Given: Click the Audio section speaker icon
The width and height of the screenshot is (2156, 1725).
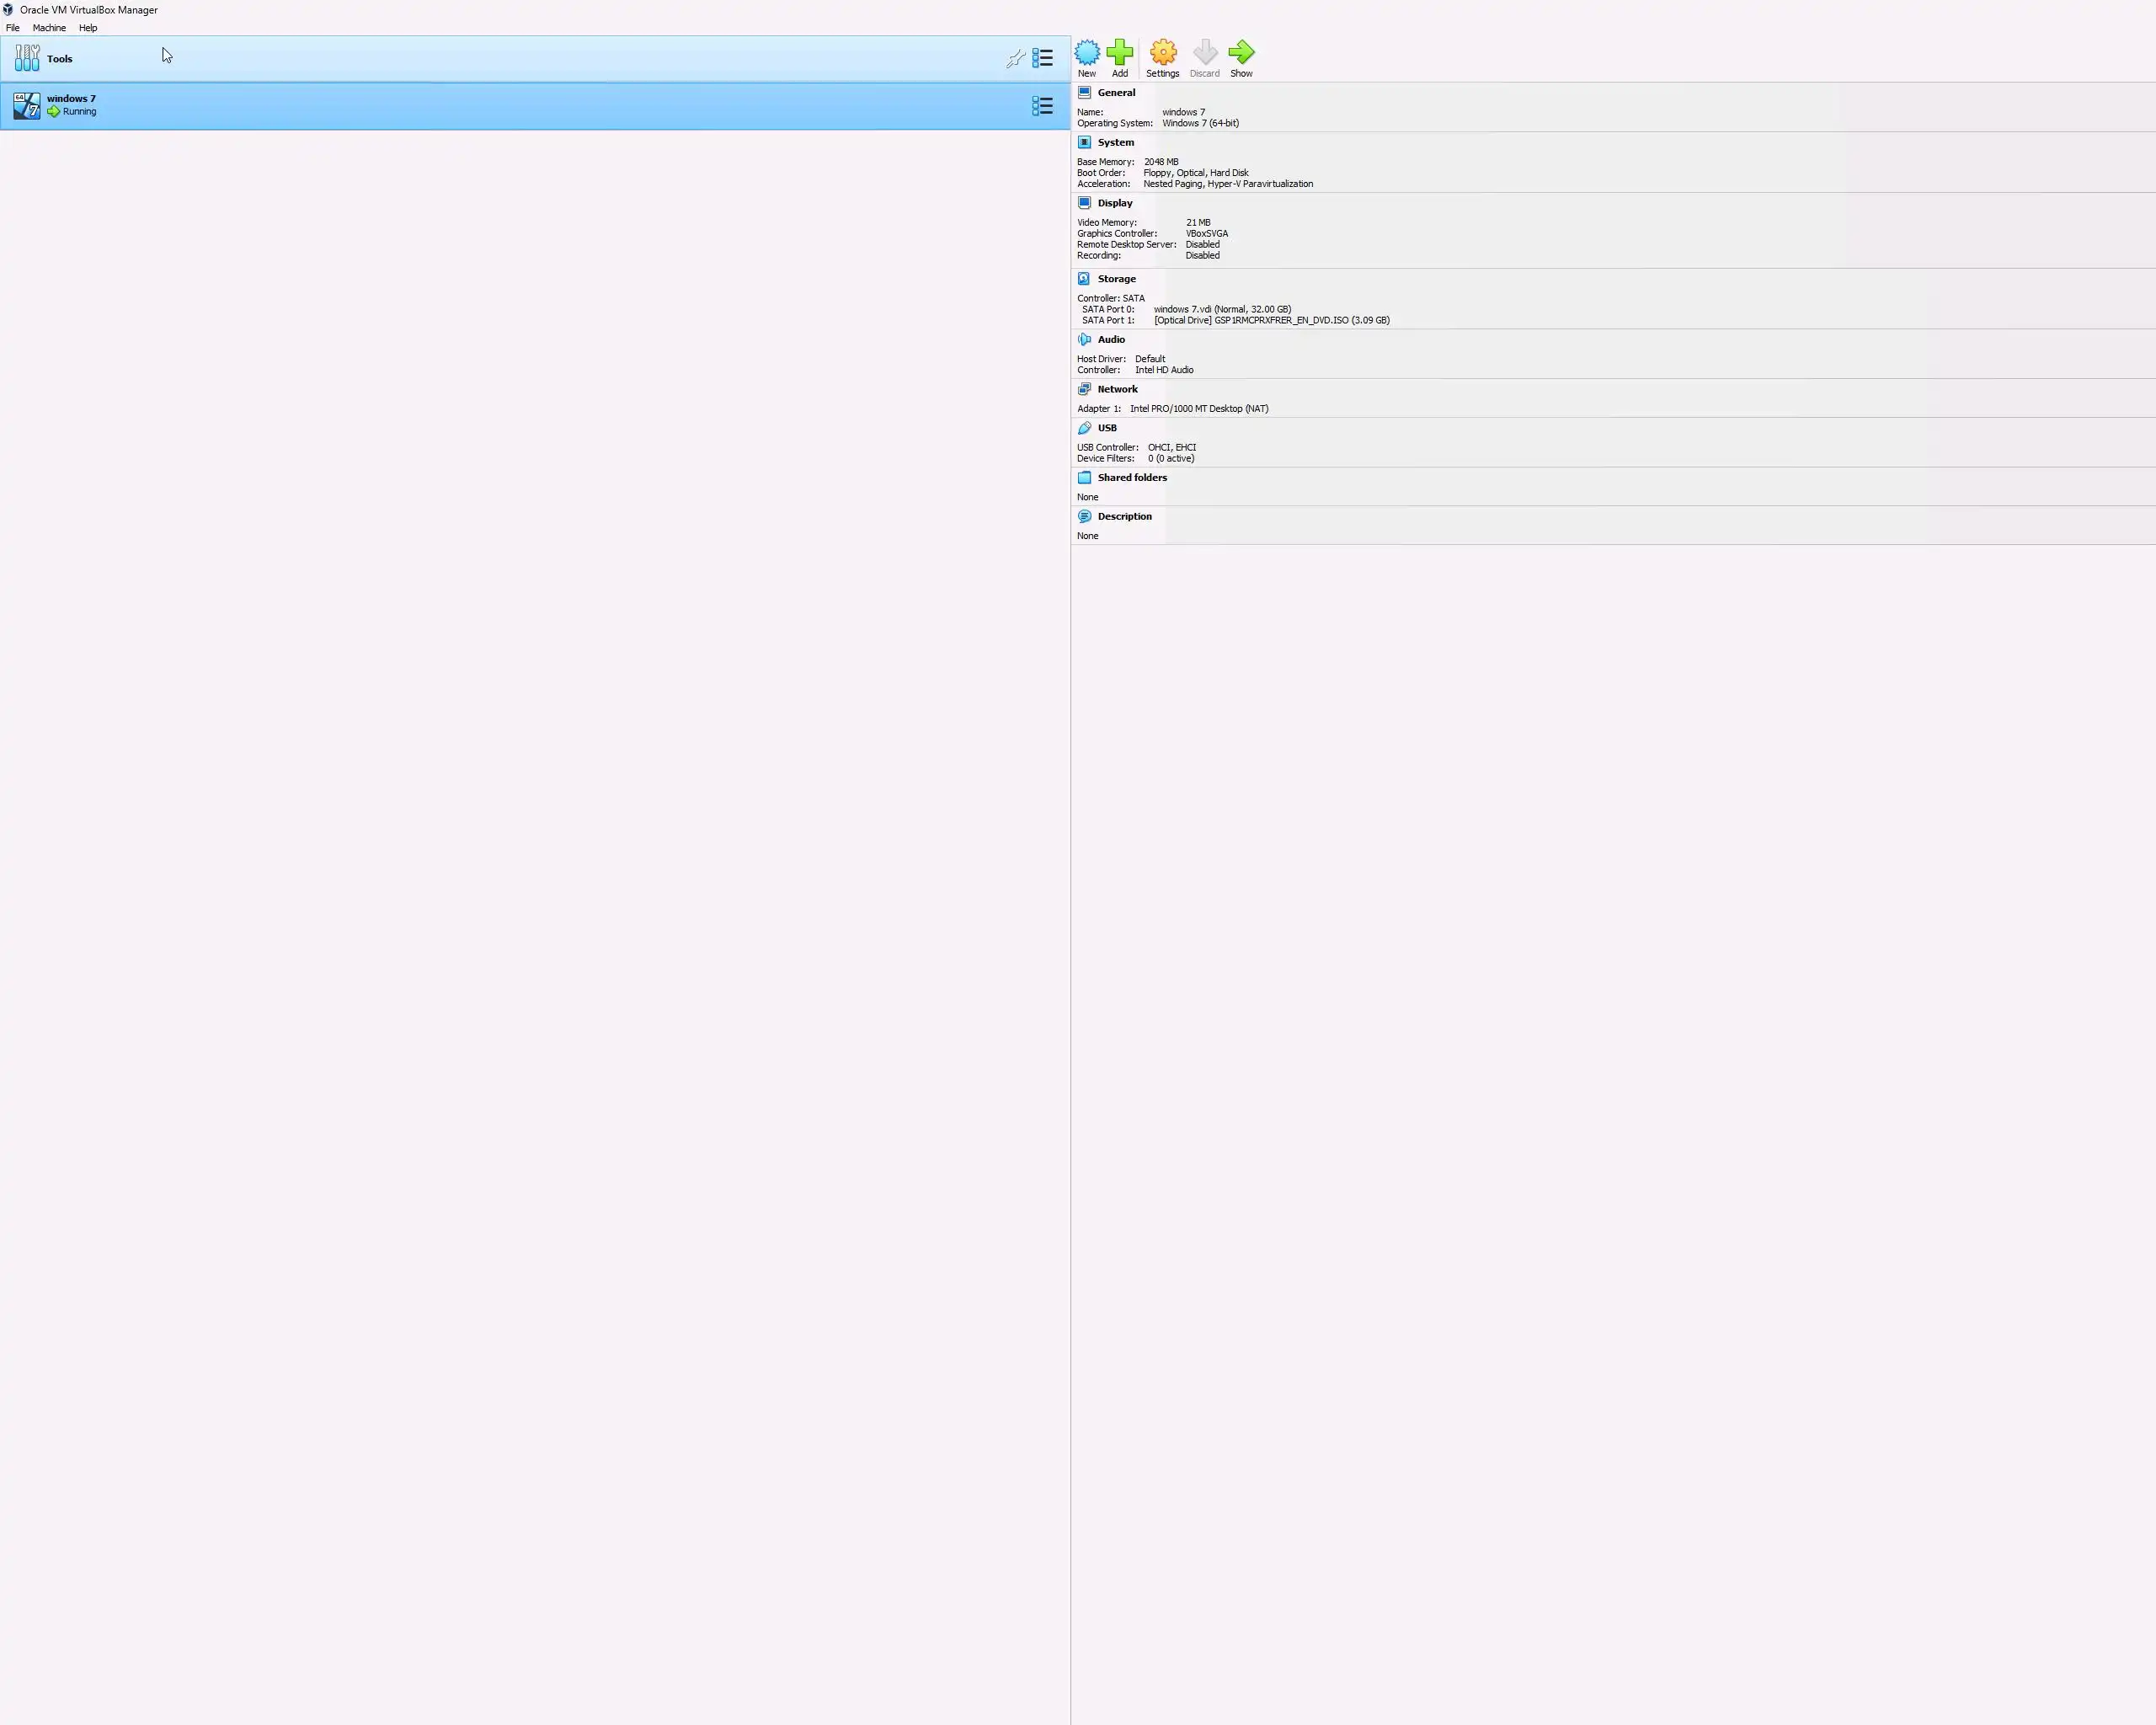Looking at the screenshot, I should 1084,340.
